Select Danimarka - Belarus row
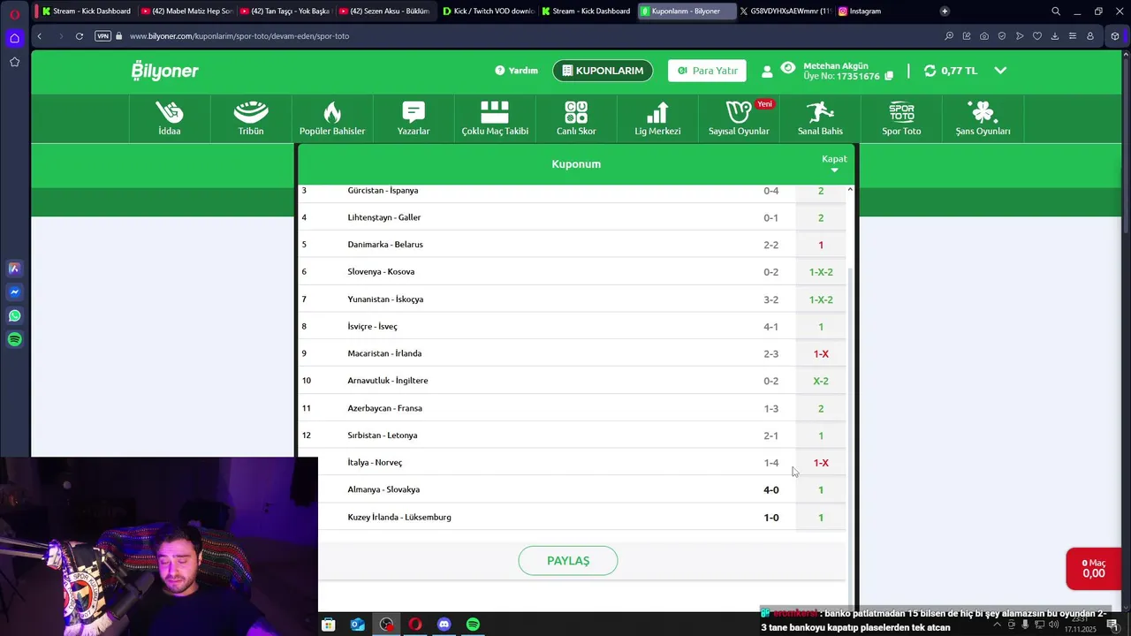 point(572,245)
